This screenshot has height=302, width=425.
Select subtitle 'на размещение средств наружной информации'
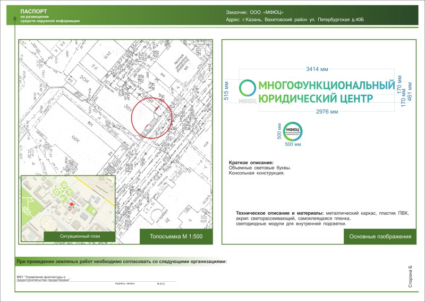click(x=50, y=19)
